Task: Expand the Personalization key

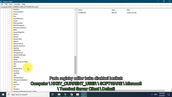Action: click(x=10, y=12)
